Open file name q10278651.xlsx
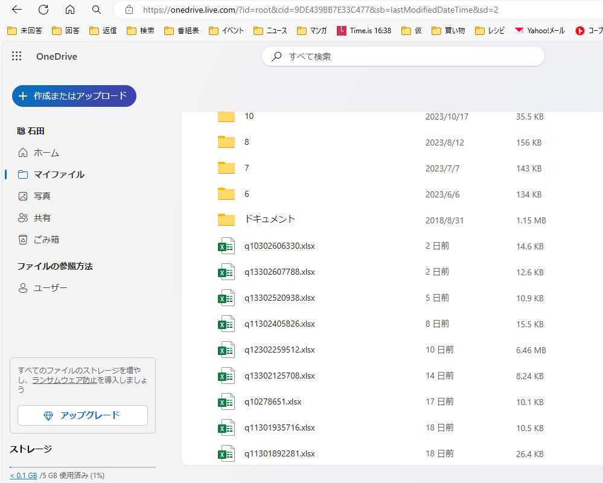 (273, 402)
